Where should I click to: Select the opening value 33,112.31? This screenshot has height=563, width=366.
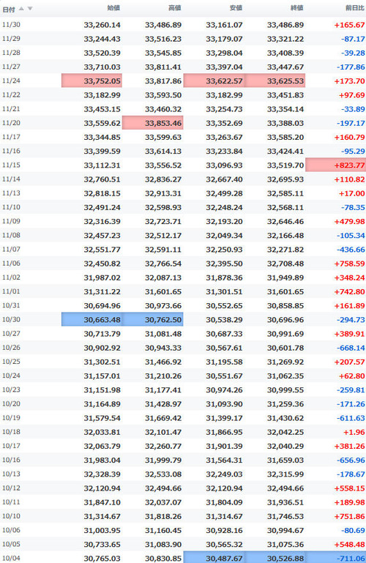coord(102,165)
